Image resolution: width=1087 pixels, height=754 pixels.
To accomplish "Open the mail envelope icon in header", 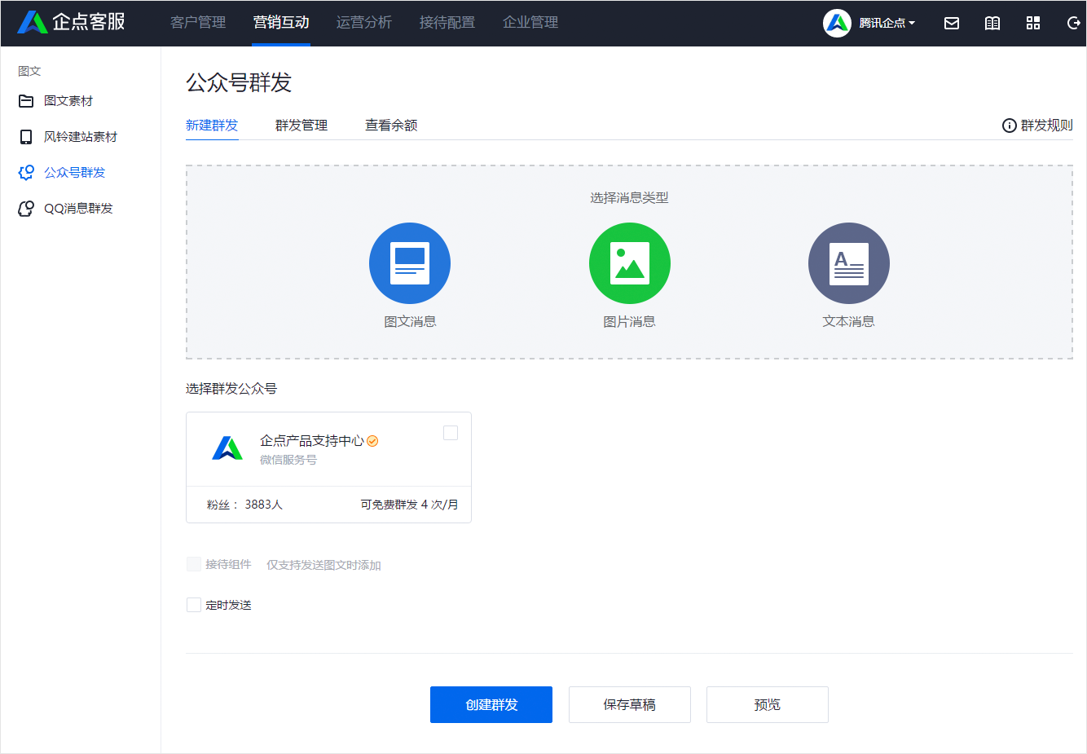I will [952, 23].
